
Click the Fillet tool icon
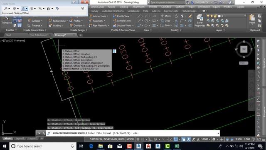pyautogui.click(x=182, y=21)
